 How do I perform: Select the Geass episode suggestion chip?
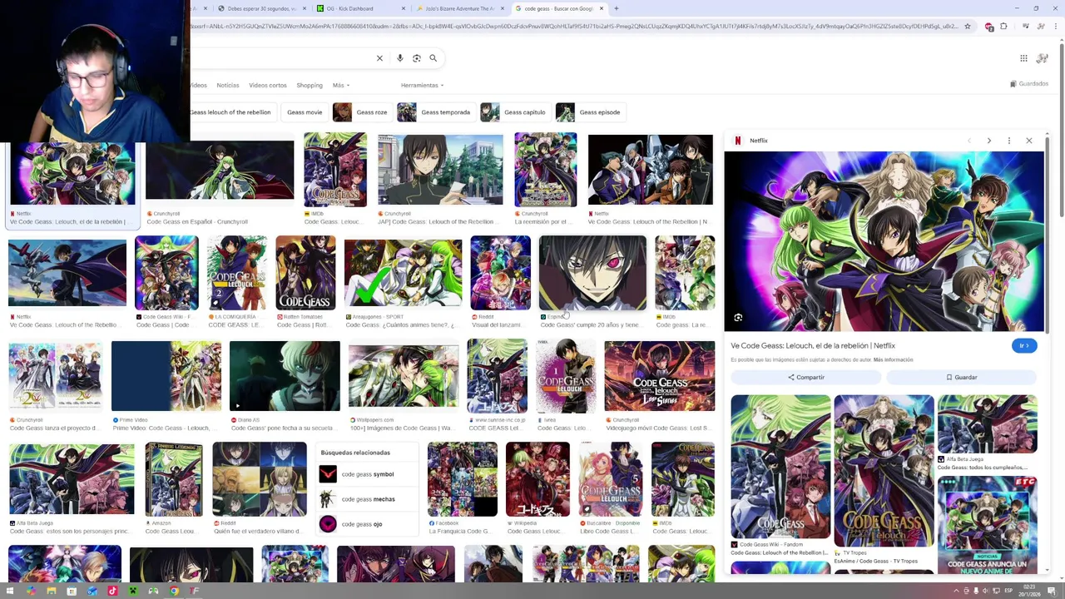[590, 112]
